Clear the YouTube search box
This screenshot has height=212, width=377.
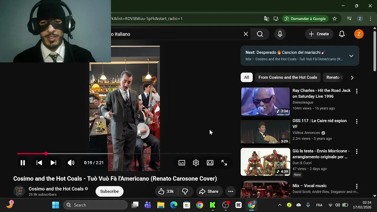(246, 34)
